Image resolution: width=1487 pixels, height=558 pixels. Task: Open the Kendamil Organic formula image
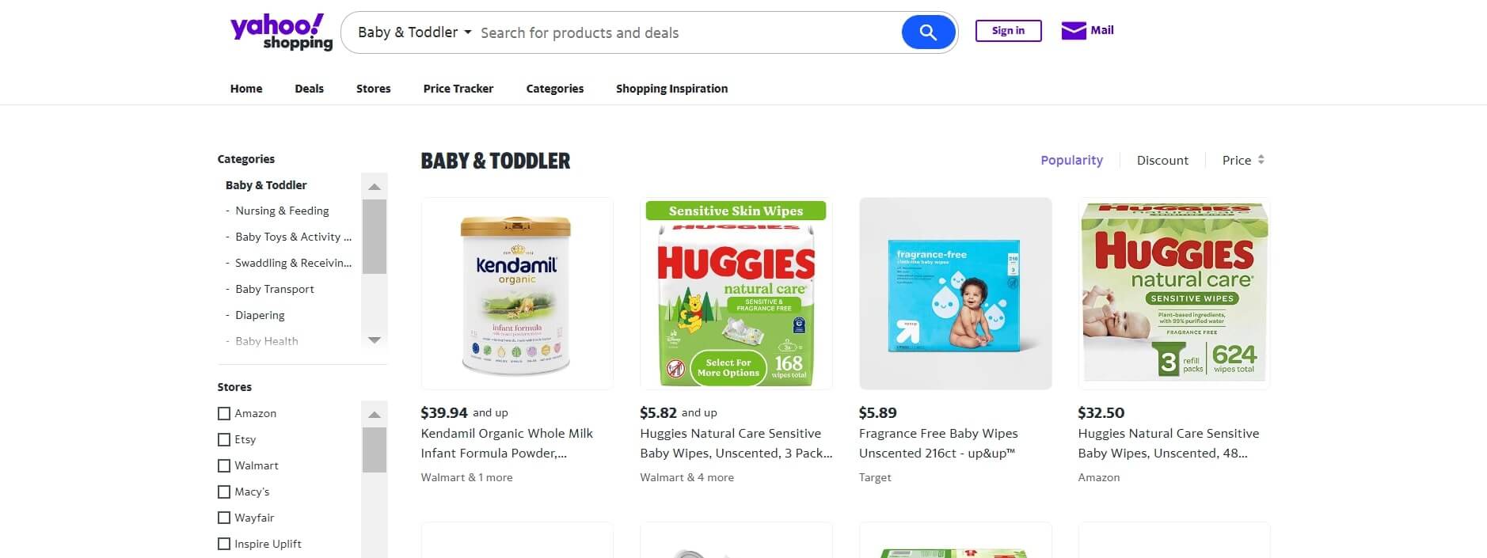coord(516,294)
